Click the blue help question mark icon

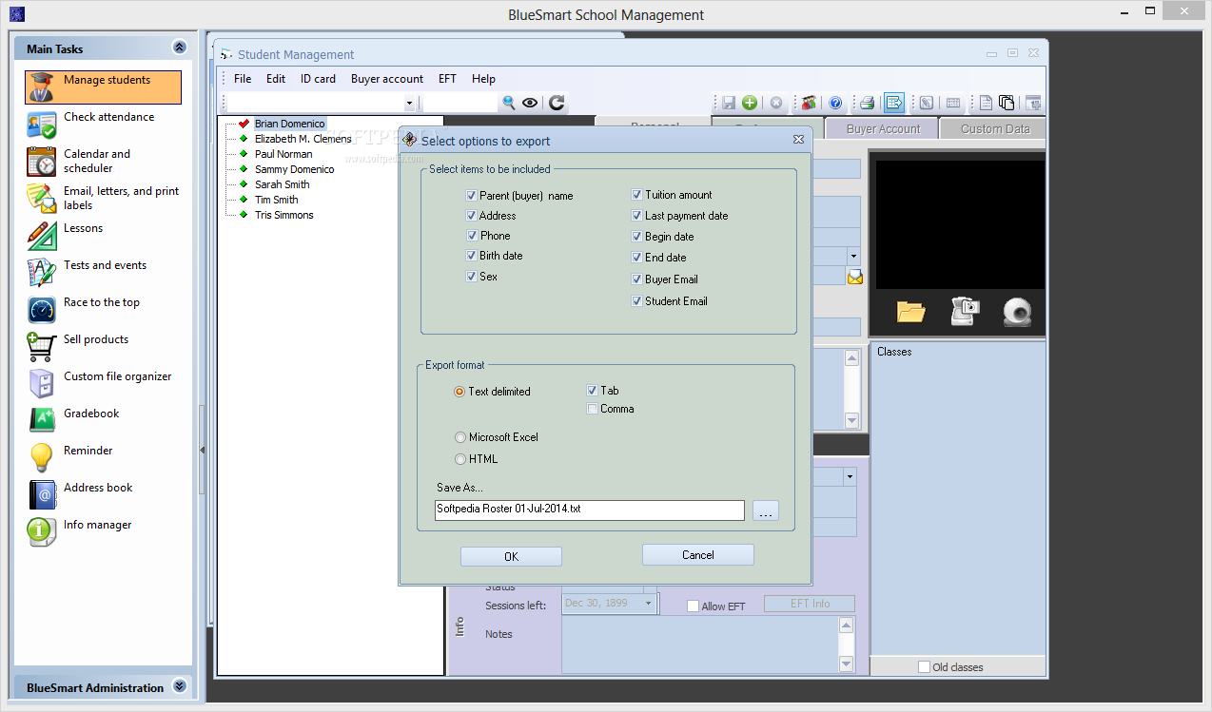pos(835,103)
